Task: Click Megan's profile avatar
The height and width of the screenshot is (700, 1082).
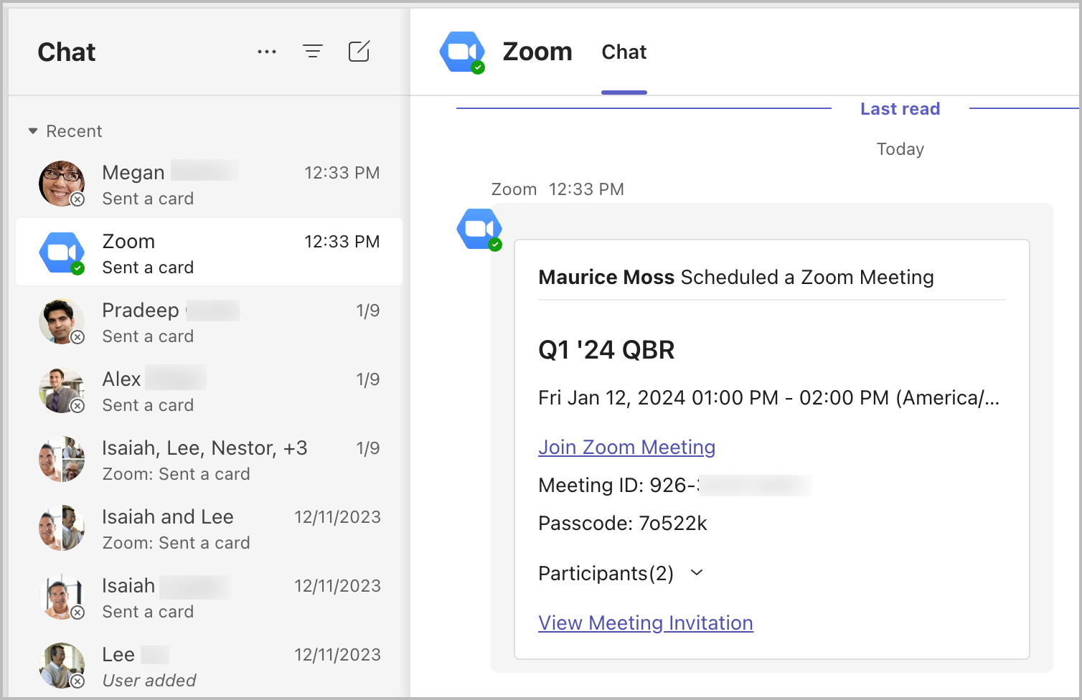Action: 62,184
